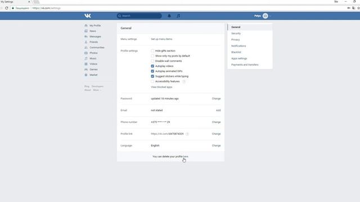Click Change next to Phone number
This screenshot has width=360, height=202.
coord(216,122)
